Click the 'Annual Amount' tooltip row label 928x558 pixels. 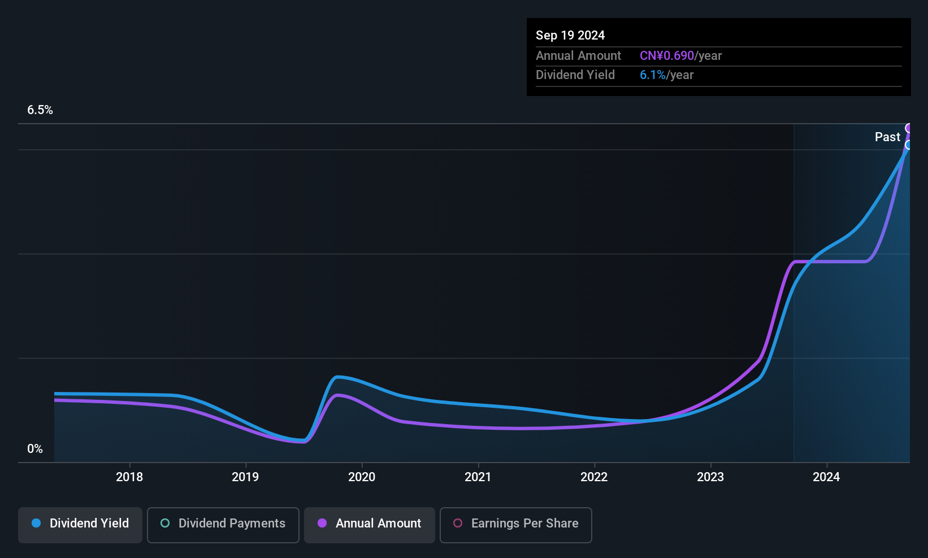coord(578,56)
